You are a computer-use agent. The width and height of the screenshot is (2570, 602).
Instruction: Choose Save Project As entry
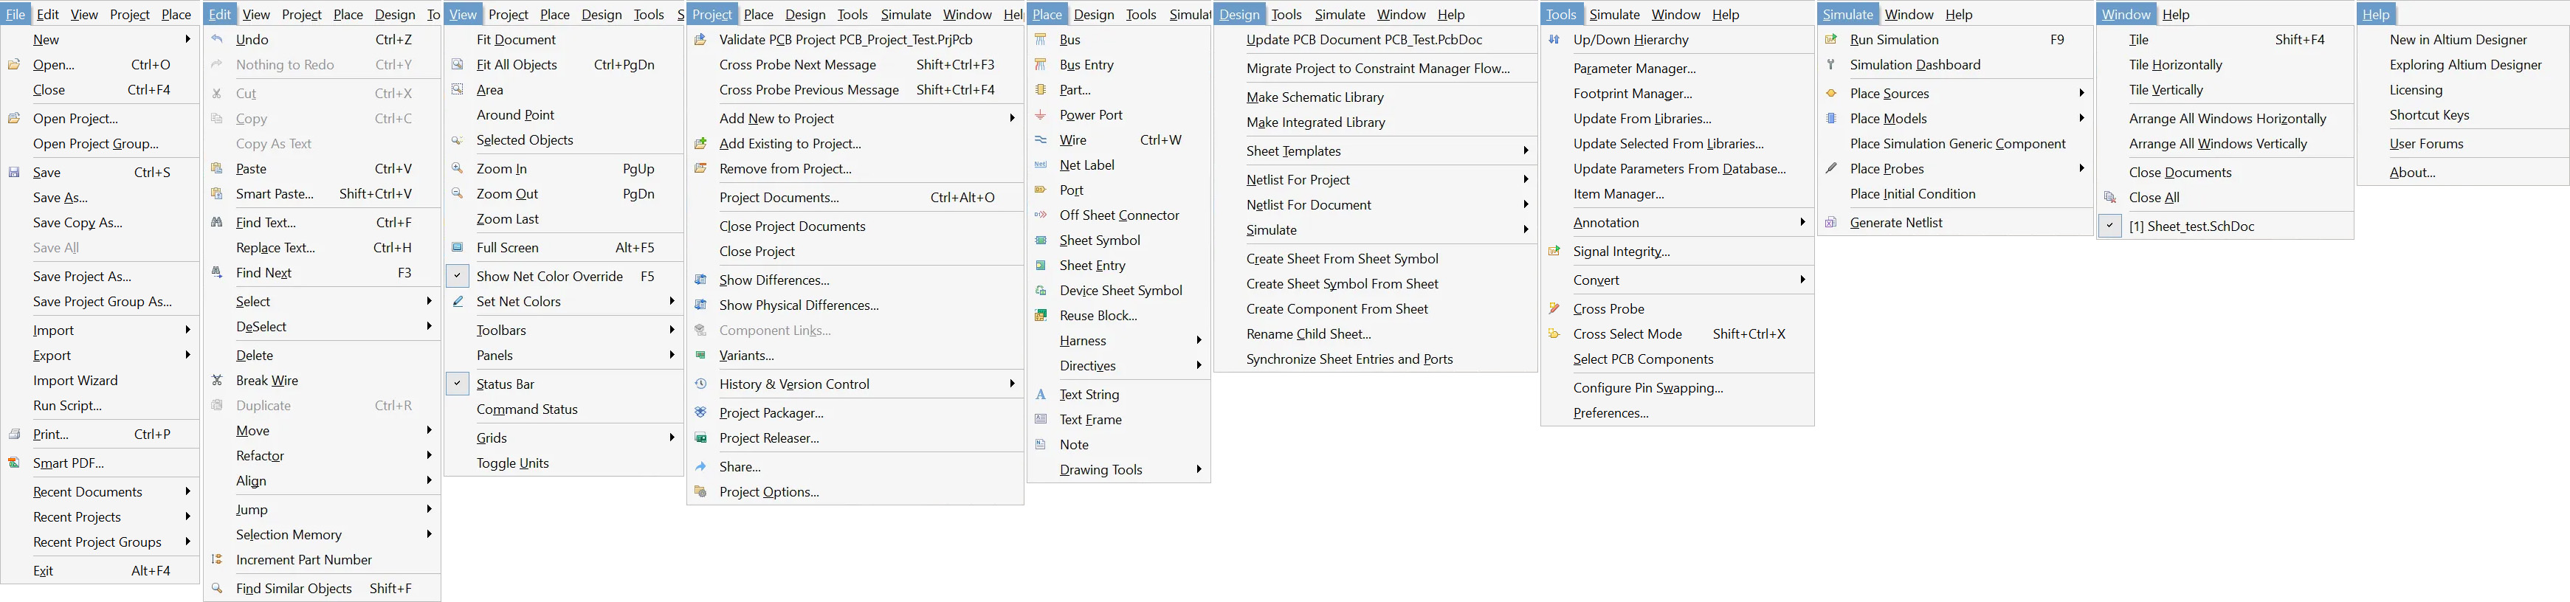click(x=83, y=276)
